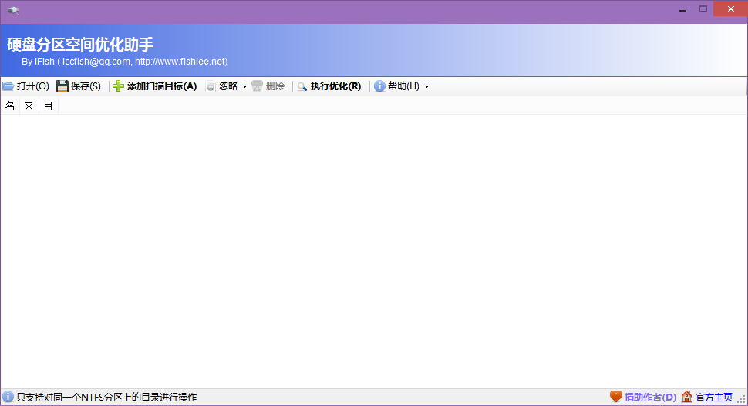Viewport: 748px width, 406px height.
Task: Click the status text about NTFS分区
Action: [106, 397]
